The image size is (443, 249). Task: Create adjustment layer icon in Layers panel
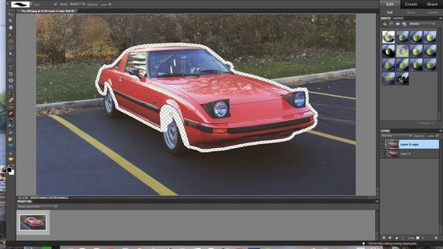397,238
